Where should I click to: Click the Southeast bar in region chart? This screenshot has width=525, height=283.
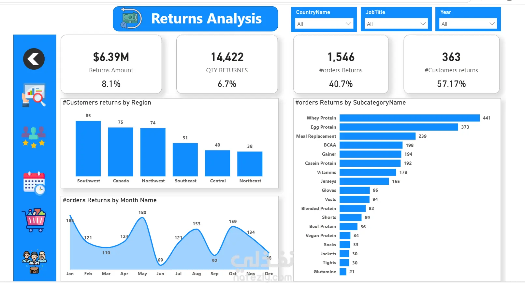(x=185, y=160)
